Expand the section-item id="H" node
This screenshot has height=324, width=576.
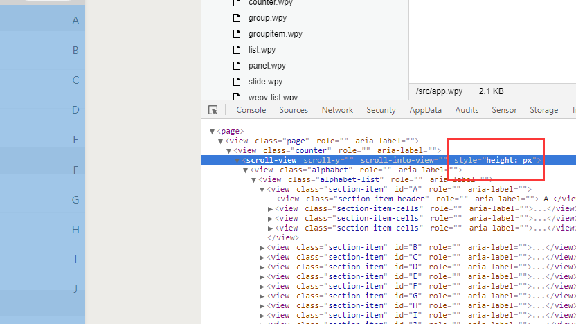pos(262,306)
